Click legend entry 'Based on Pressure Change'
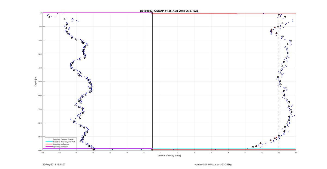This screenshot has height=169, width=327. (63, 139)
